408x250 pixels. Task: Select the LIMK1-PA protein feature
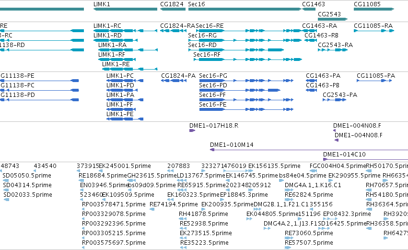125,100
